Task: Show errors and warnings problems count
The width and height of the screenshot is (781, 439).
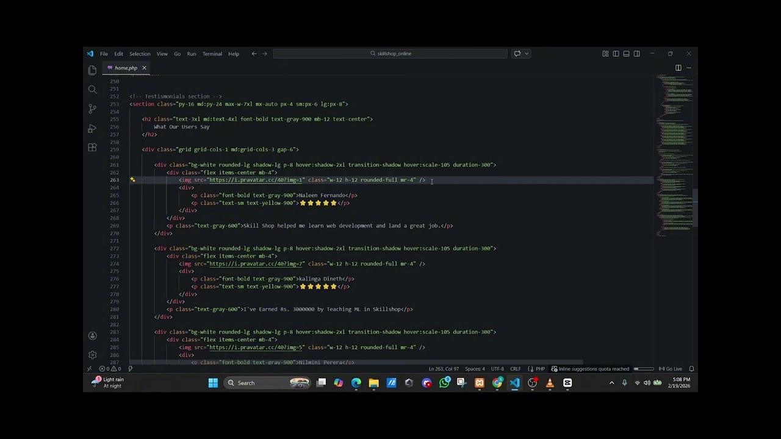Action: click(110, 369)
